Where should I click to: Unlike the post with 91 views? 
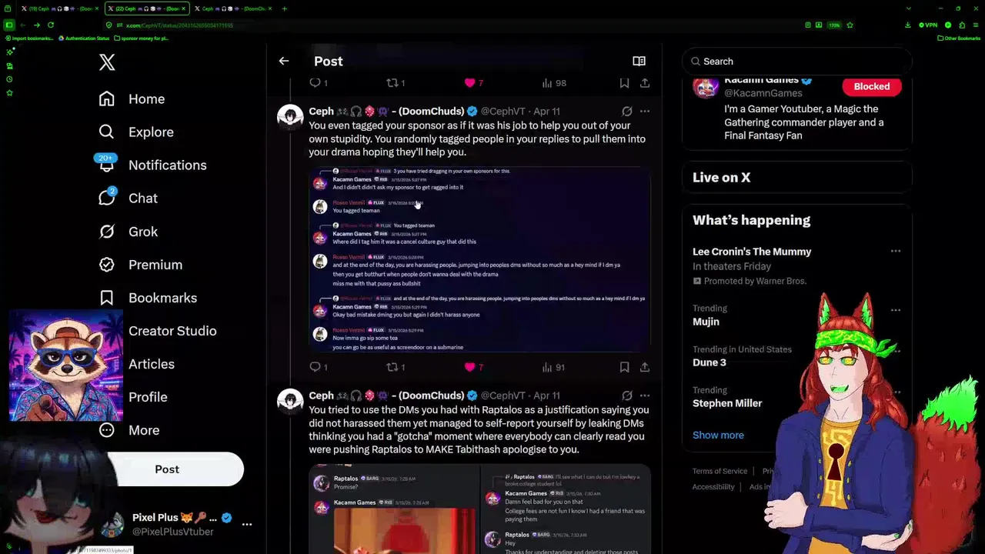(x=473, y=367)
